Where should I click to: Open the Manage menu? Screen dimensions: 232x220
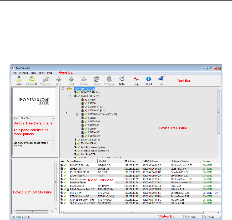click(23, 73)
